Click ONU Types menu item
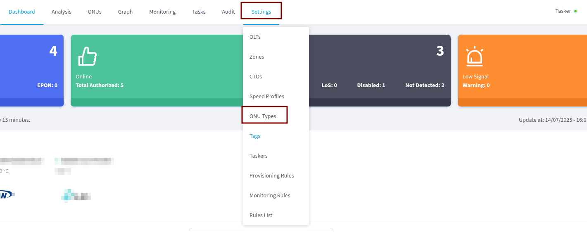 pos(263,116)
